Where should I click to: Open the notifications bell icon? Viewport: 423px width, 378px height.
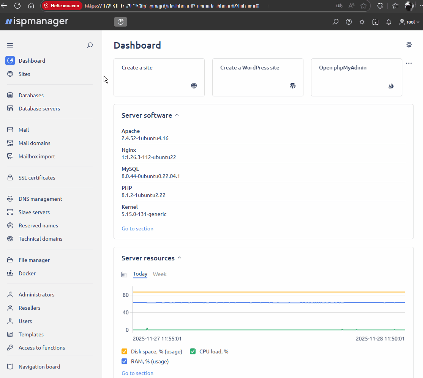(388, 22)
